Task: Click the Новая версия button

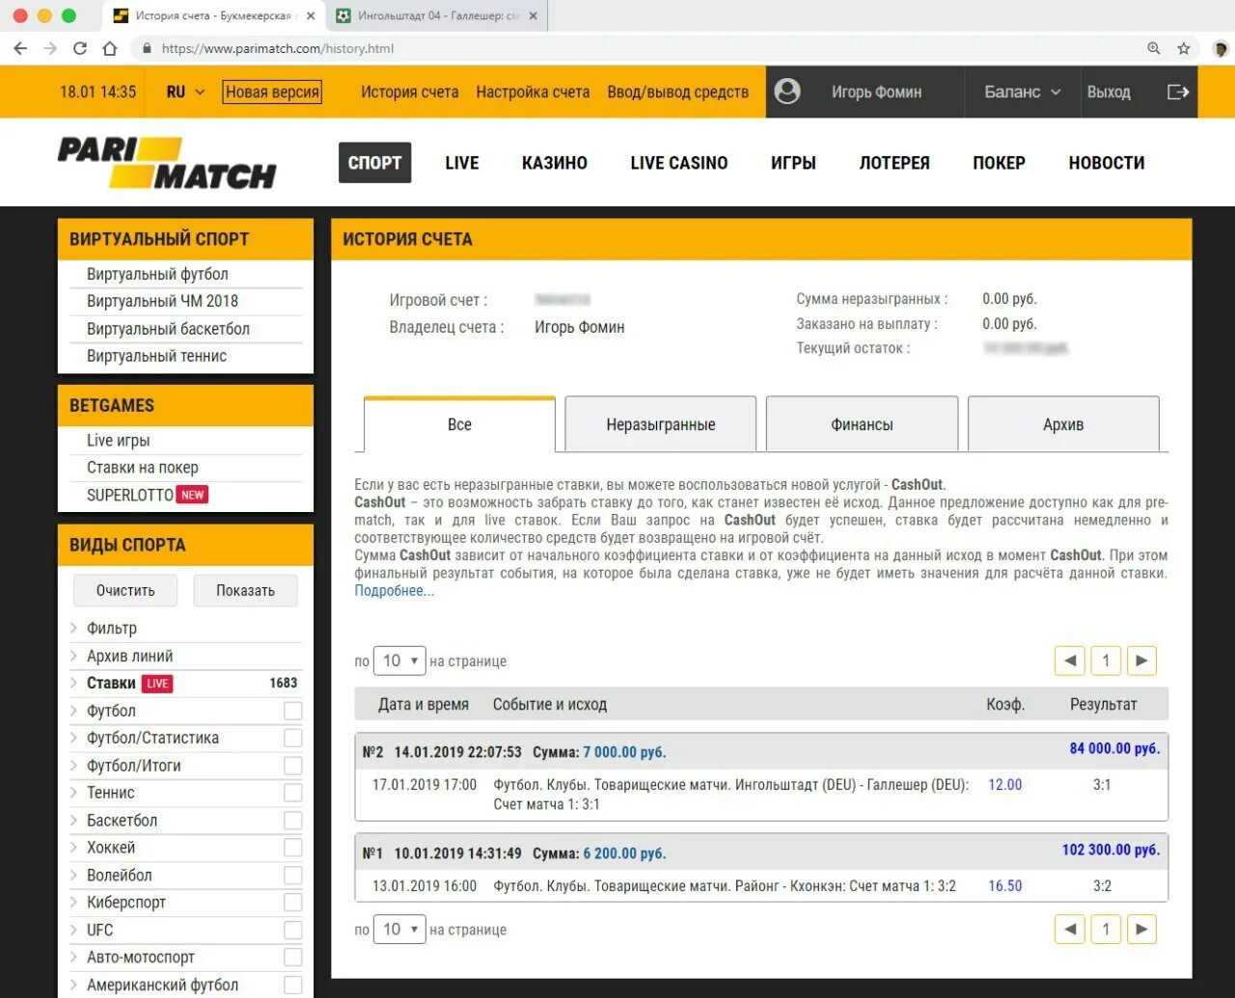Action: pyautogui.click(x=272, y=92)
